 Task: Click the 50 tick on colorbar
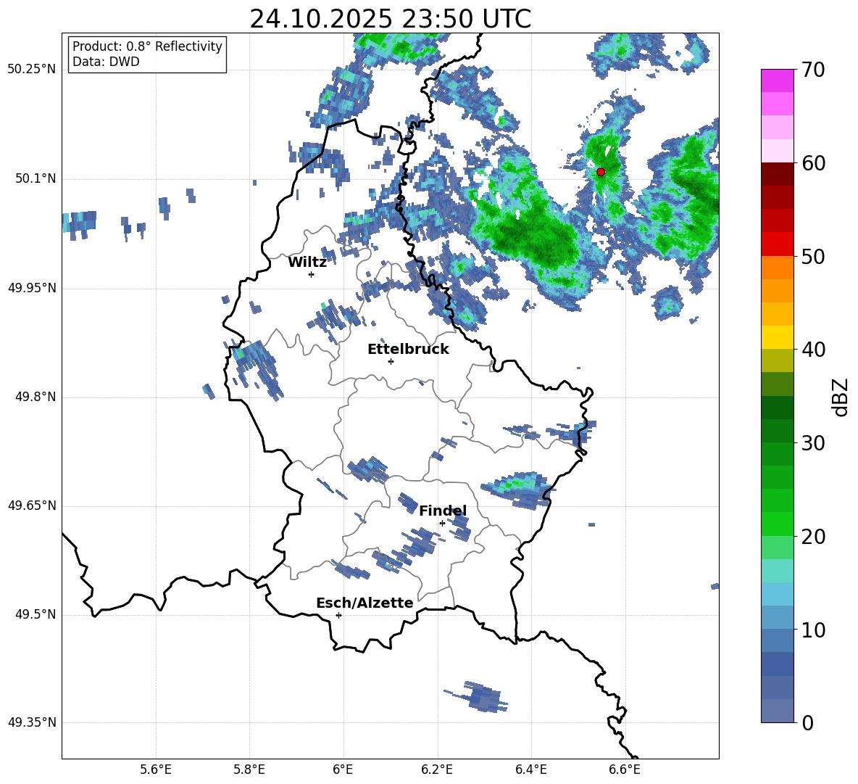[812, 256]
